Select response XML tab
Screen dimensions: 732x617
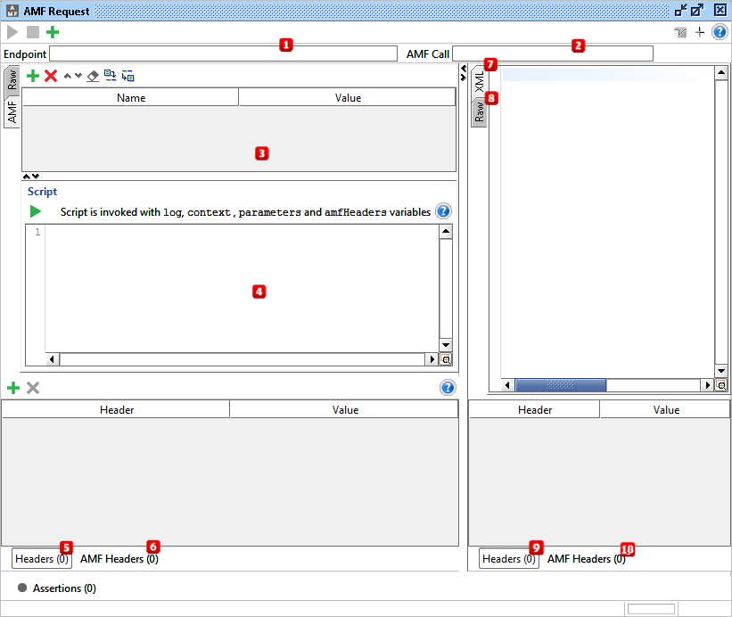[x=480, y=82]
